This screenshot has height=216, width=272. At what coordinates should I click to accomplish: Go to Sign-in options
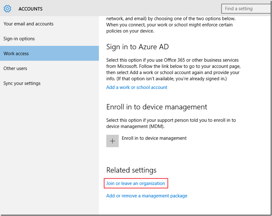pyautogui.click(x=19, y=39)
